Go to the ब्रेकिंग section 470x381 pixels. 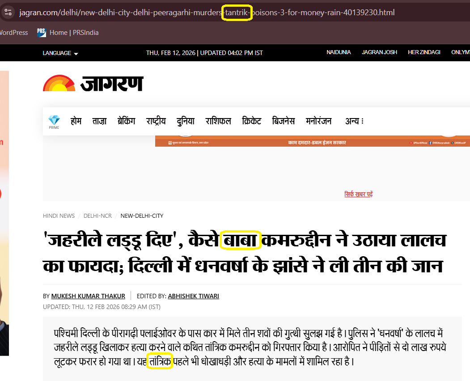(x=126, y=121)
